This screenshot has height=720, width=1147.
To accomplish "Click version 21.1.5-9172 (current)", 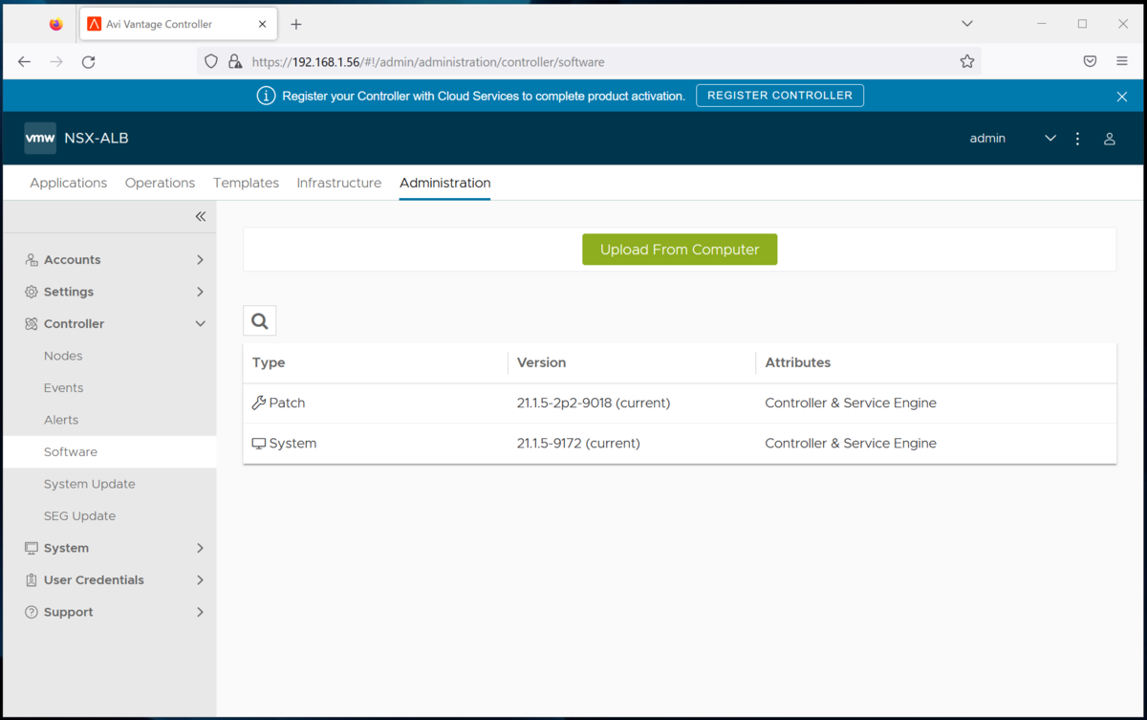I will [578, 444].
